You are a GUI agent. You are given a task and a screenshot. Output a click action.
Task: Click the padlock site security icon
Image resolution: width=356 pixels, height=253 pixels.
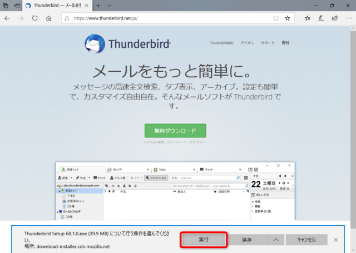67,18
